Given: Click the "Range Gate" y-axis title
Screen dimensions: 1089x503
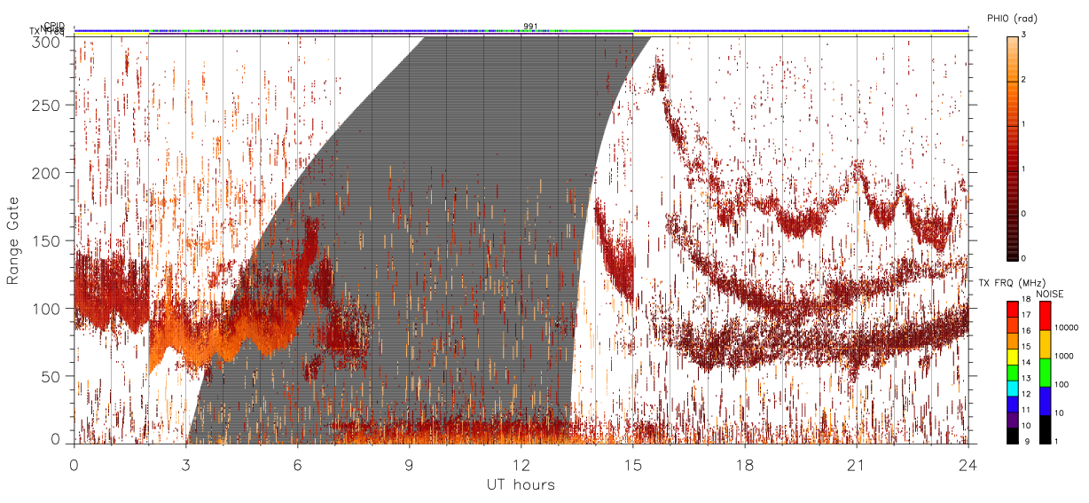Looking at the screenshot, I should pos(13,239).
